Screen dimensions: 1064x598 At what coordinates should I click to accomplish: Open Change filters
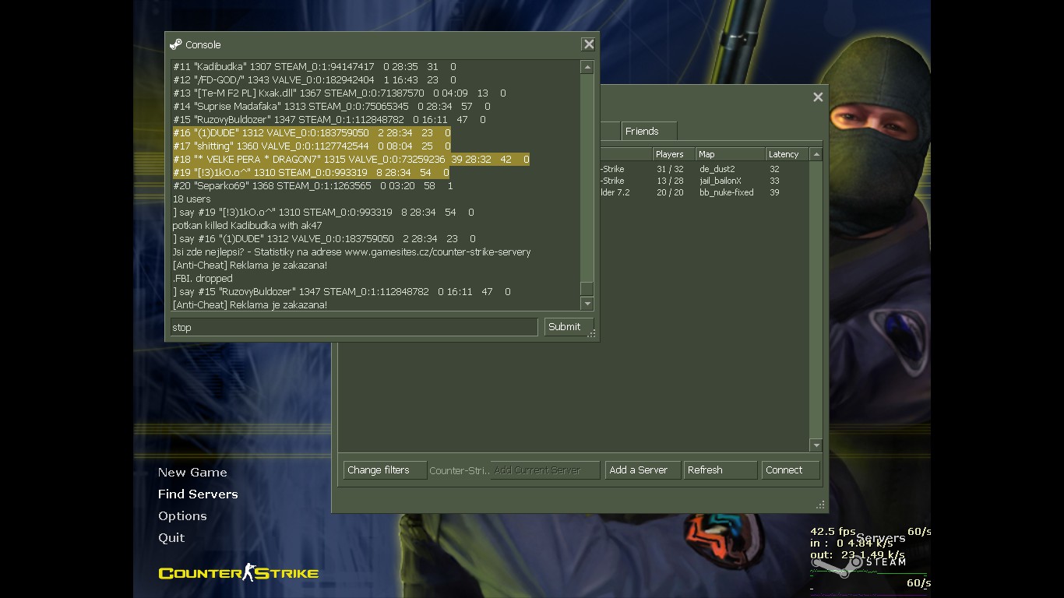coord(385,470)
